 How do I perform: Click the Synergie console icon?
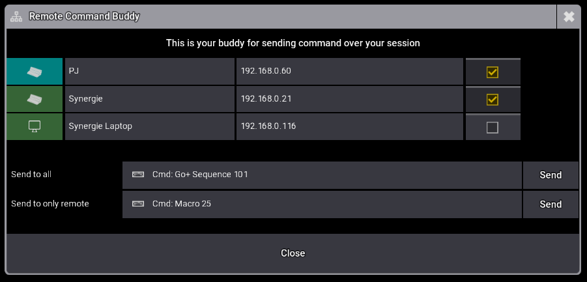[x=35, y=99]
